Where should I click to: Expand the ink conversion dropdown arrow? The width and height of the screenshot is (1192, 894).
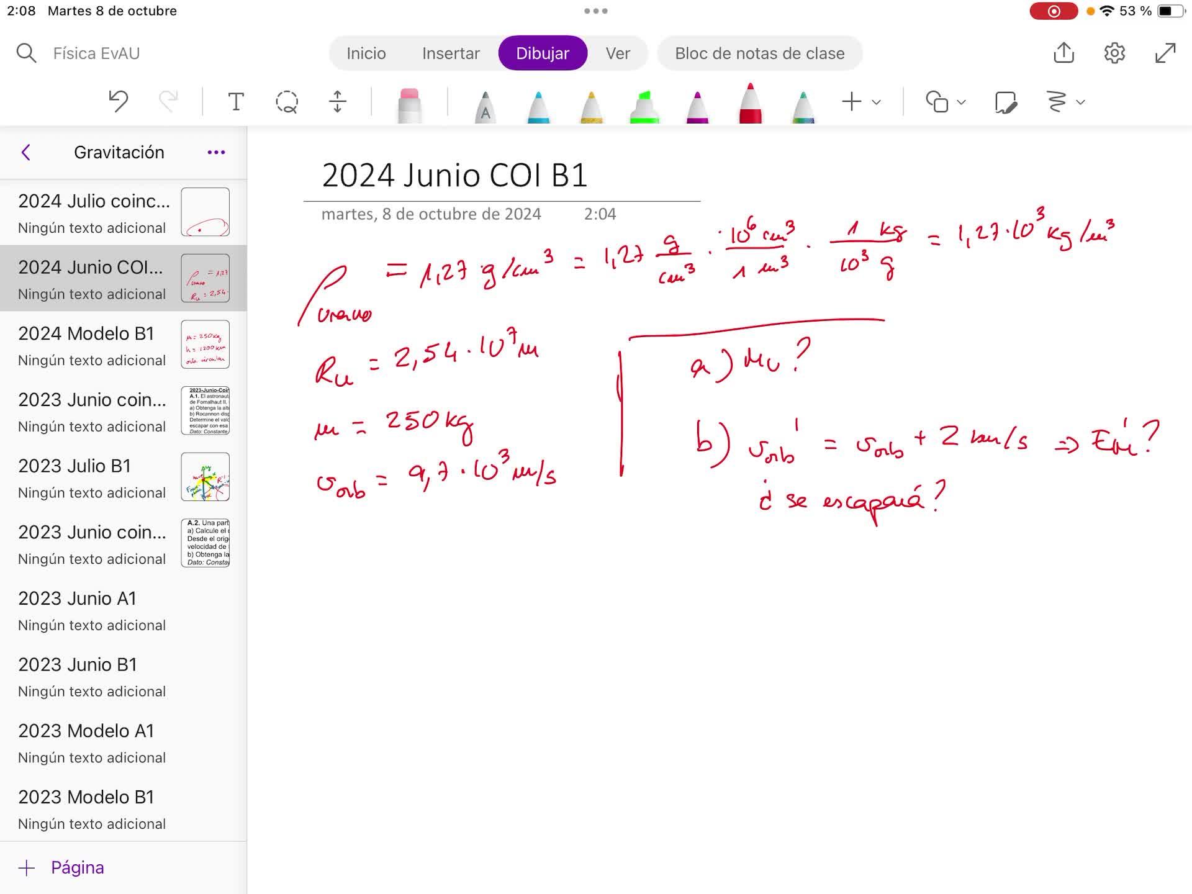tap(1081, 102)
